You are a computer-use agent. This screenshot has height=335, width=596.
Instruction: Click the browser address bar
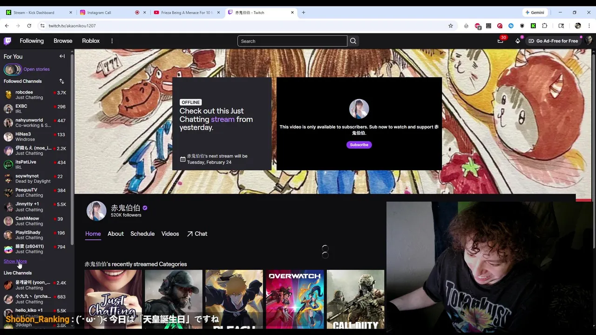click(242, 26)
